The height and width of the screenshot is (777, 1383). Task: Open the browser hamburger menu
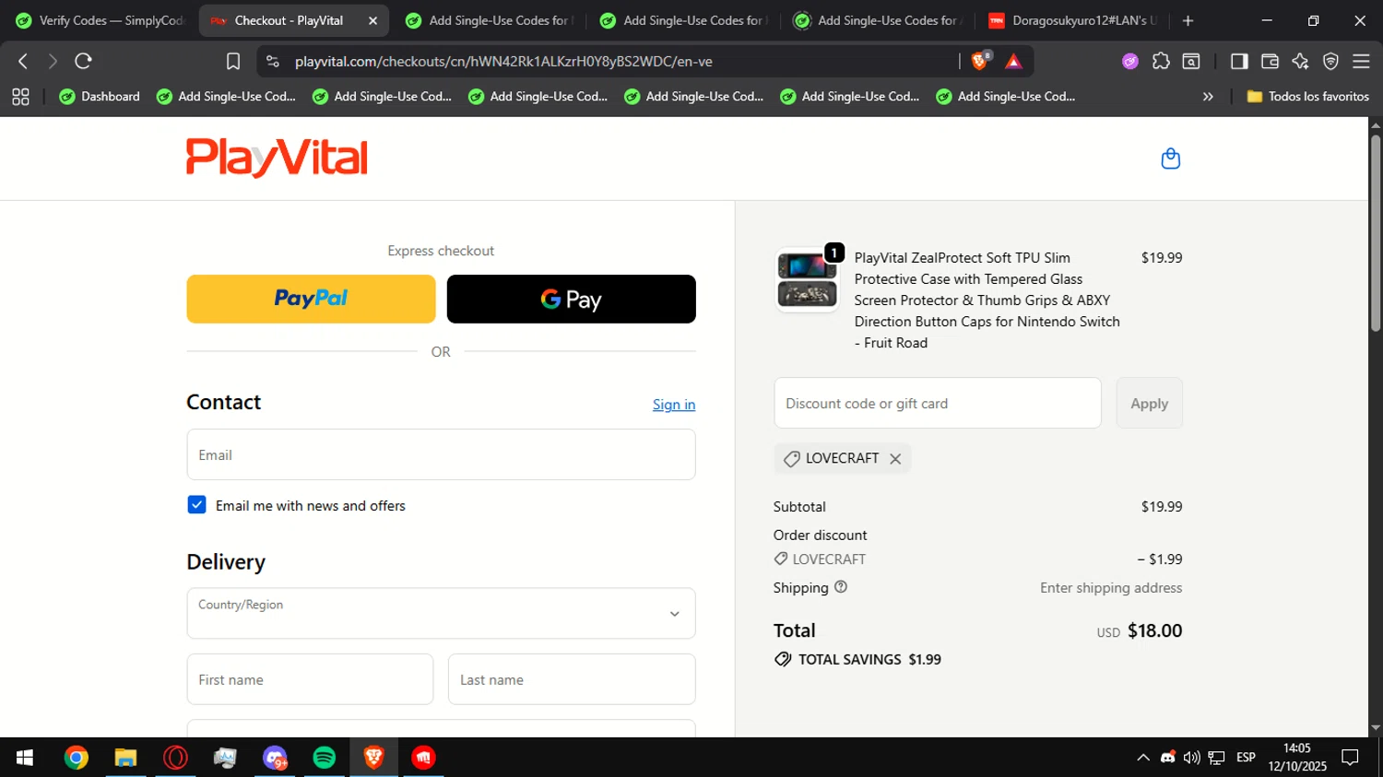1361,61
